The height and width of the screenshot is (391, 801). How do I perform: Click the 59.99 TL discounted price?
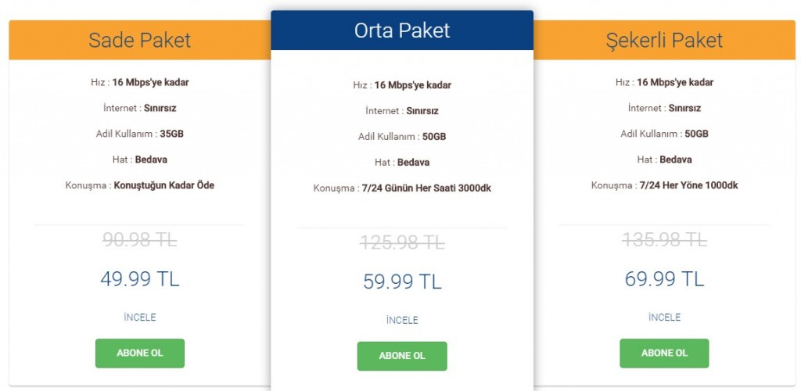402,282
